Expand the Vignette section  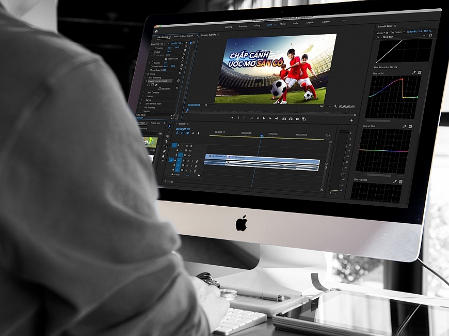click(x=139, y=111)
